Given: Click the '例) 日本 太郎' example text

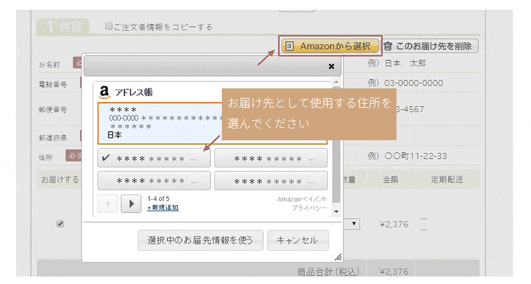Looking at the screenshot, I should (x=396, y=63).
